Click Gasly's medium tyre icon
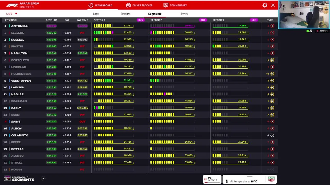The width and height of the screenshot is (330, 185). (272, 108)
